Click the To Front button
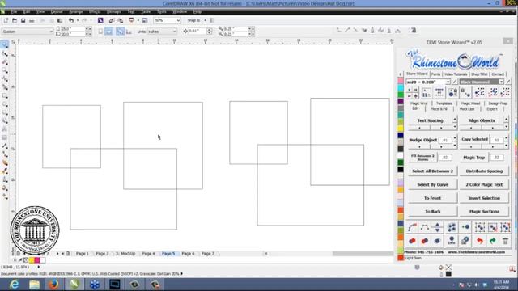The width and height of the screenshot is (518, 291). point(433,198)
